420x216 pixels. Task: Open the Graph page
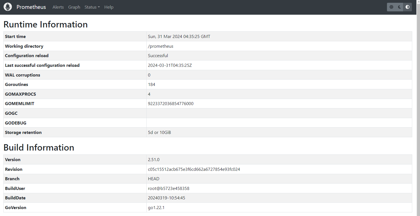74,7
